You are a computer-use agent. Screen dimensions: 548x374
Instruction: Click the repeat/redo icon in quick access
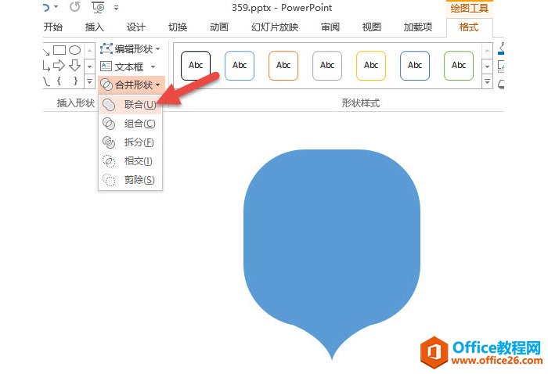pyautogui.click(x=75, y=8)
